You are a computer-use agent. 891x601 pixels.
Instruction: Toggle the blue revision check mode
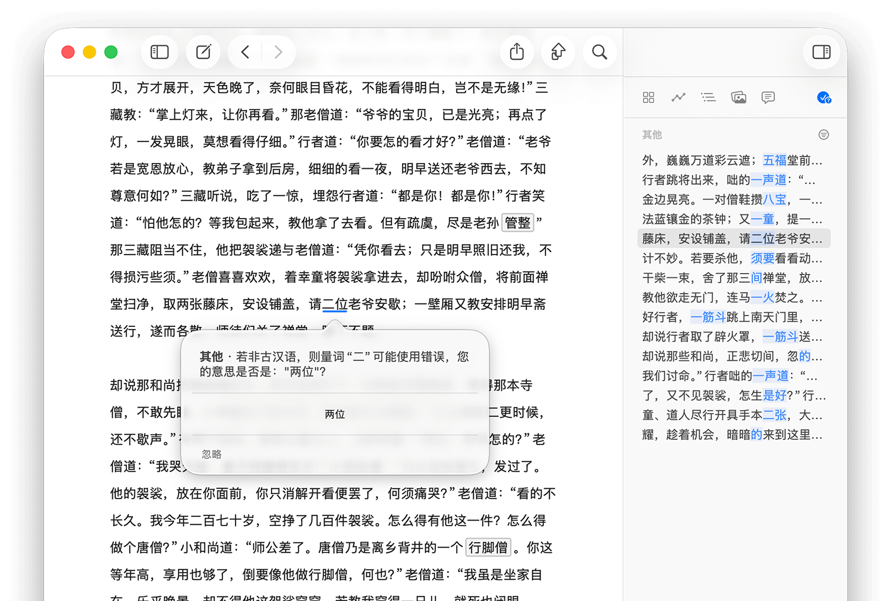coord(823,98)
